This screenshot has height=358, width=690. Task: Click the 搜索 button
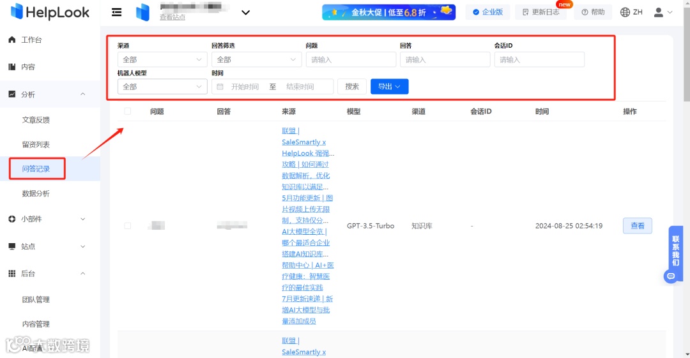pos(352,87)
